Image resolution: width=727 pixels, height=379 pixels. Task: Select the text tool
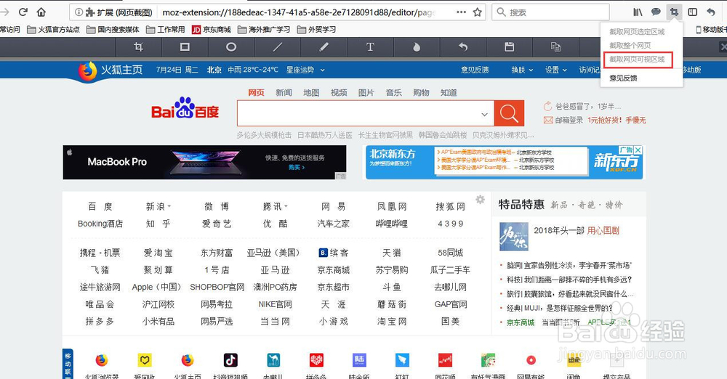(370, 46)
